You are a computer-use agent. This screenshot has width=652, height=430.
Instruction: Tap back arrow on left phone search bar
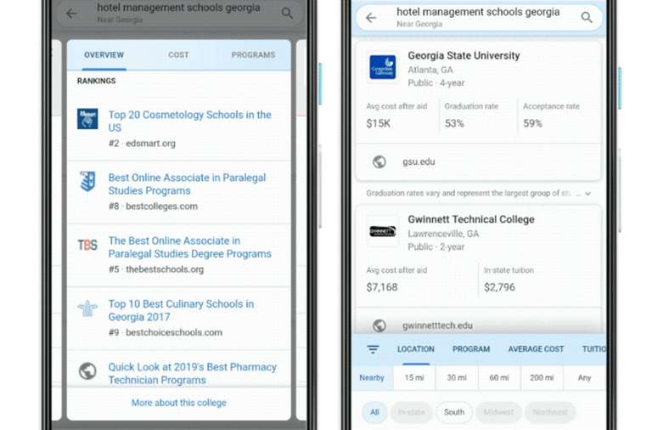[x=71, y=13]
